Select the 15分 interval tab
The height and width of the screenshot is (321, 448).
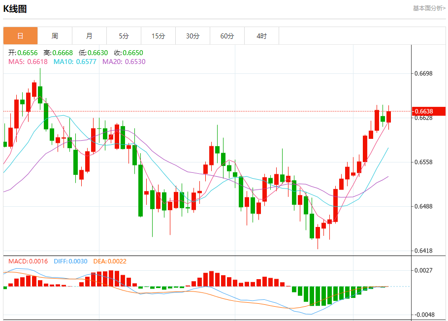click(x=158, y=36)
